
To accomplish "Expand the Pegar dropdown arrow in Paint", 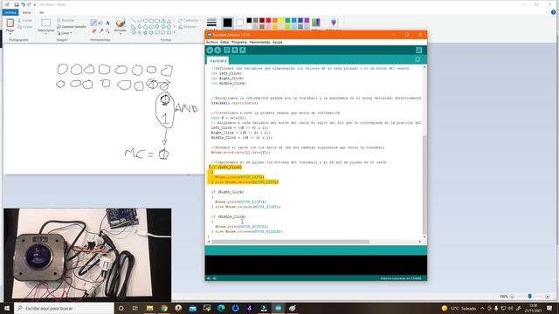I will tap(10, 33).
